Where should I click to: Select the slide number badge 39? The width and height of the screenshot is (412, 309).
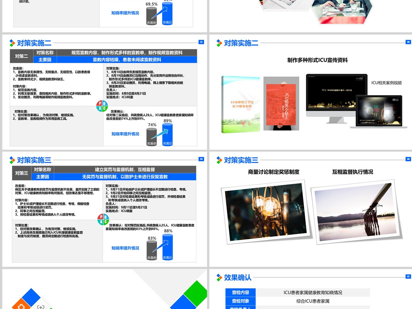pos(201,159)
